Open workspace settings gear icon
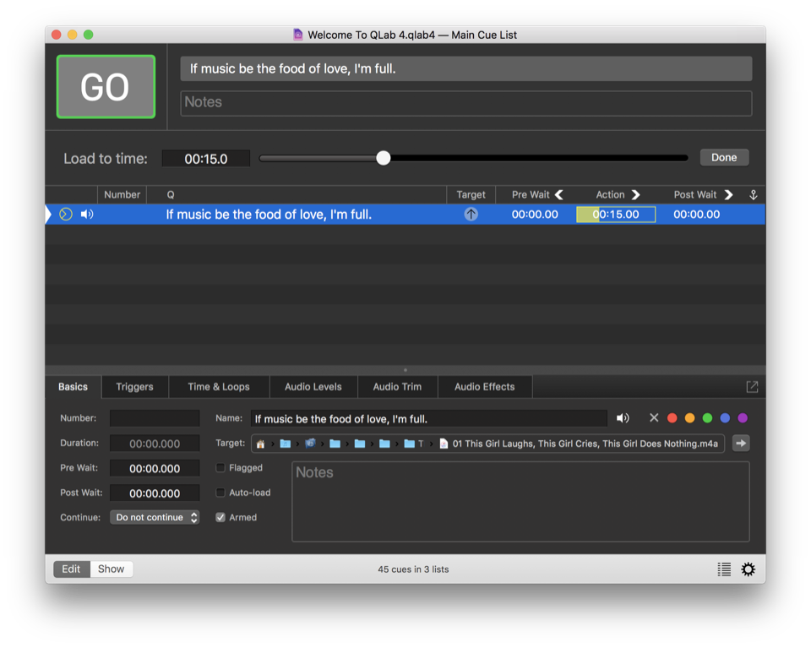The width and height of the screenshot is (811, 648). pos(748,569)
